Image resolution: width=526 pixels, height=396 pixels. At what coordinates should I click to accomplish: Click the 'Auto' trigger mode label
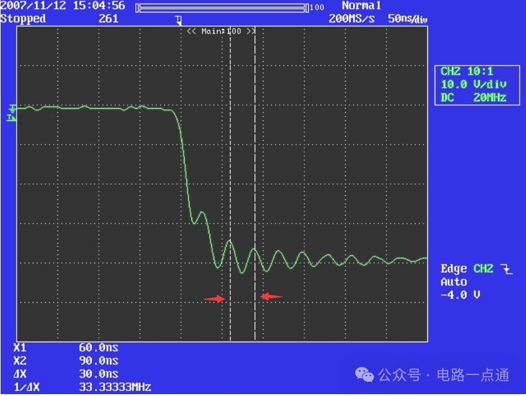(454, 282)
